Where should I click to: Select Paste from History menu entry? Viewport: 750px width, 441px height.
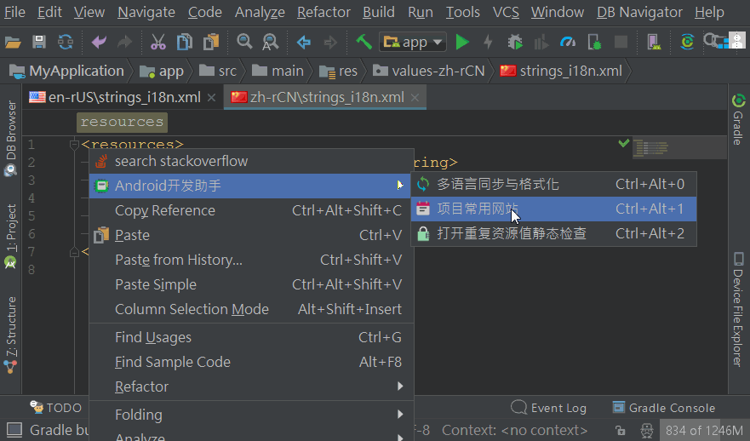pyautogui.click(x=251, y=260)
